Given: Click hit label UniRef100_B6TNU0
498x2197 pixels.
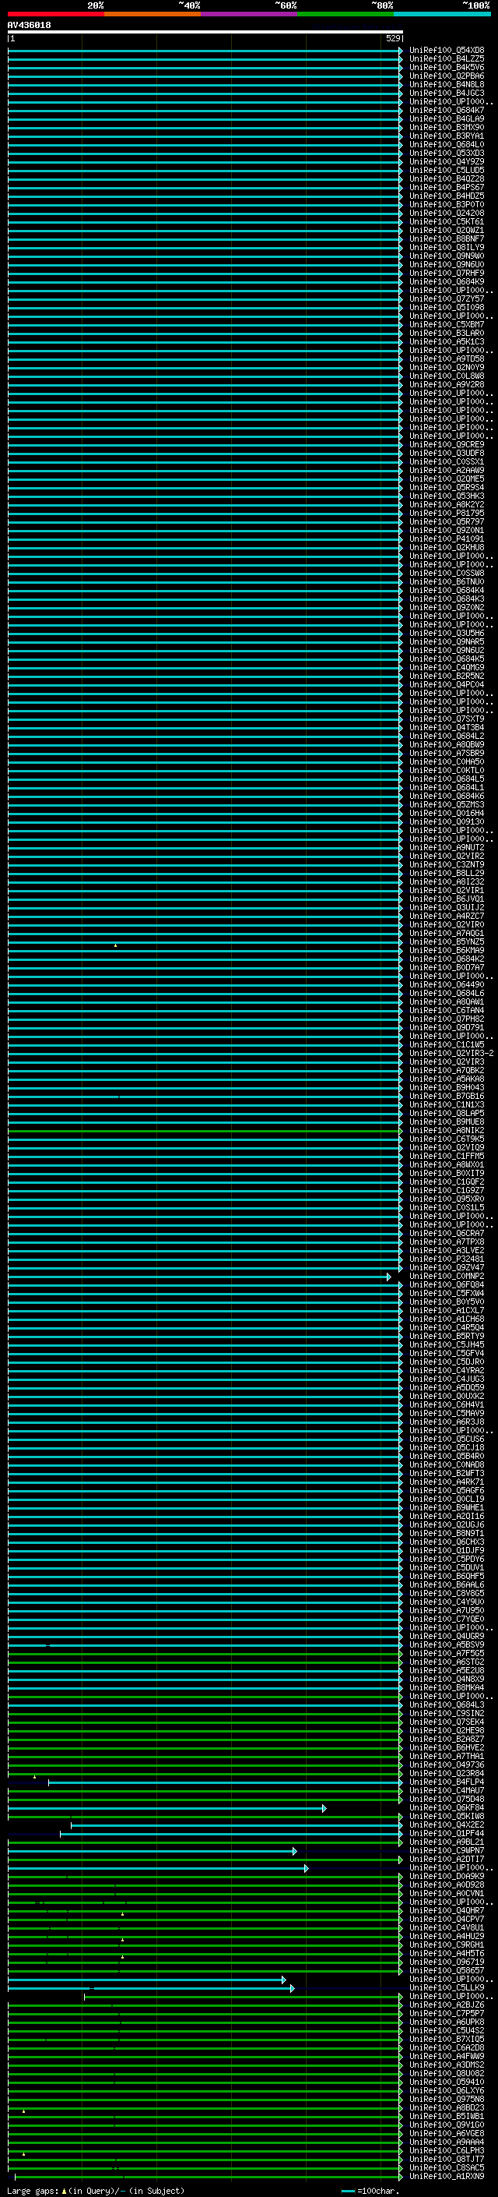Looking at the screenshot, I should point(447,581).
